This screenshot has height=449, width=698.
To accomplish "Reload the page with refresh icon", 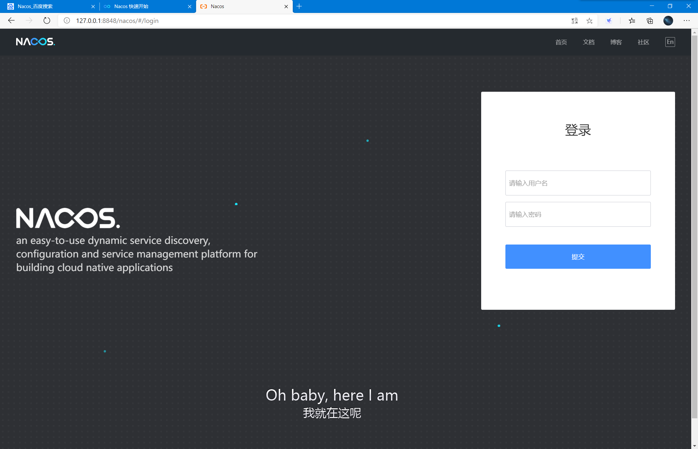I will pos(47,21).
